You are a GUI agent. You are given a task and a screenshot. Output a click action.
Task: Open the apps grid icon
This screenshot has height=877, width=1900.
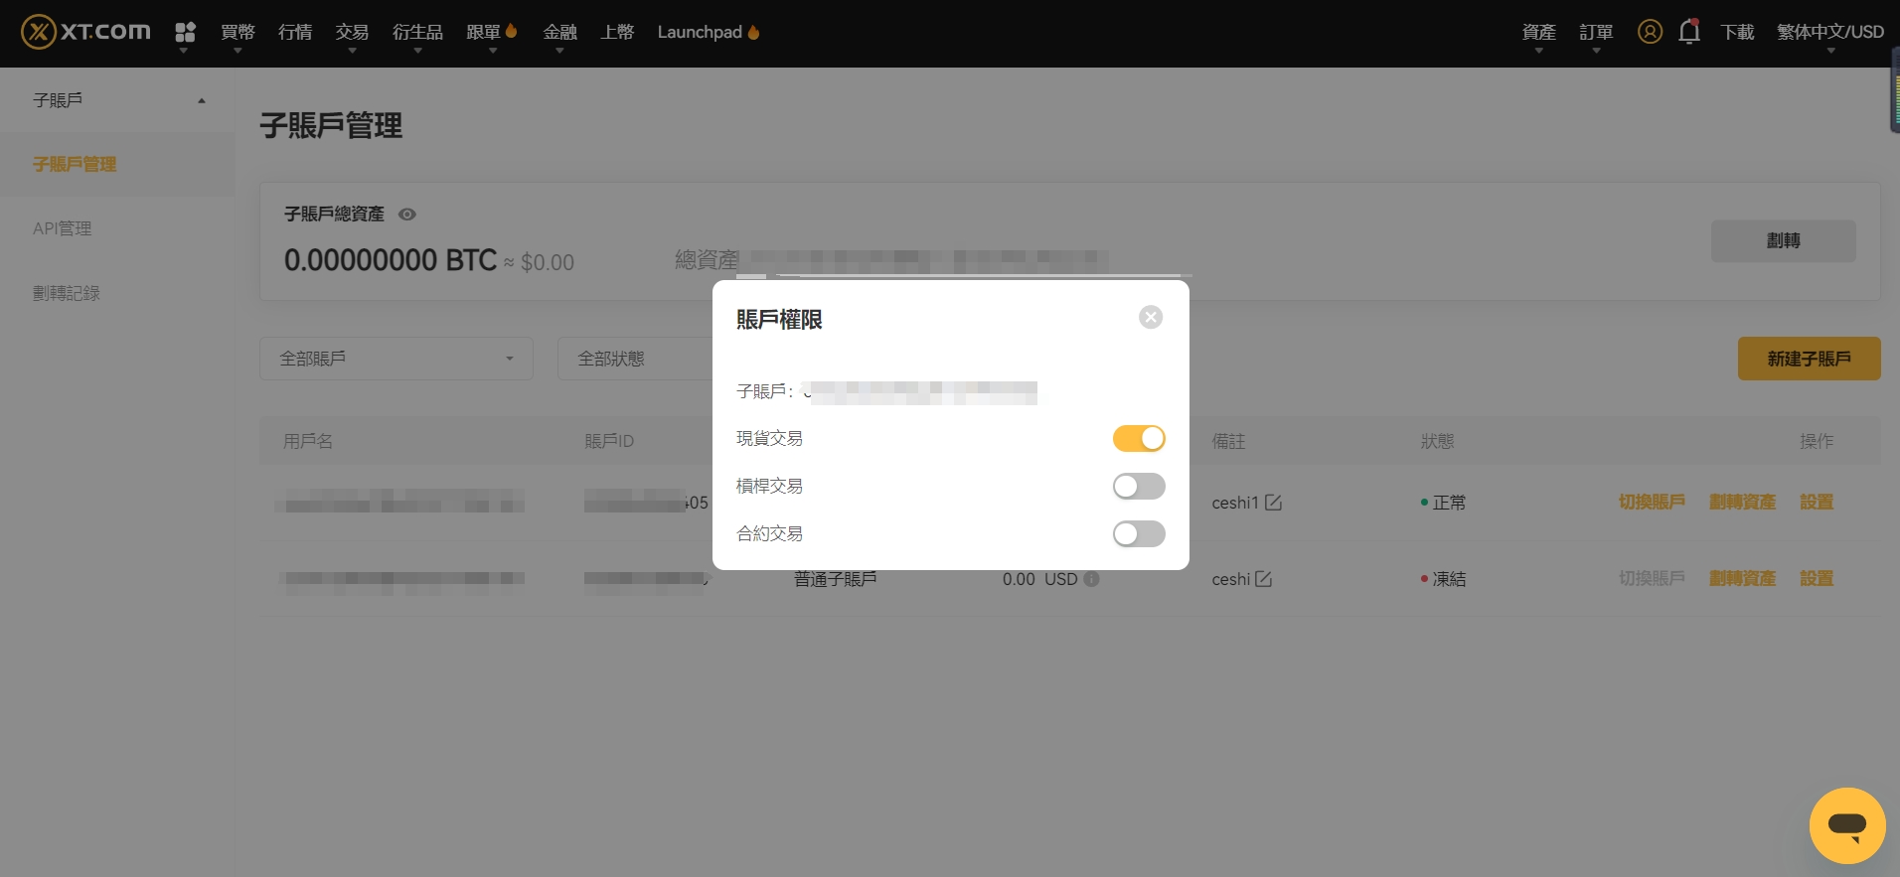[x=185, y=32]
